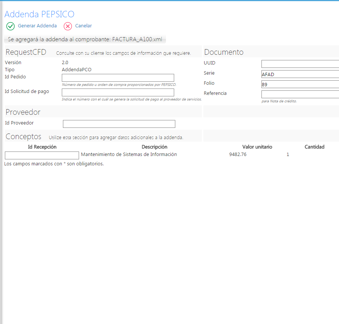339x324 pixels.
Task: Click the 'para Nota de crédito' hint
Action: click(279, 101)
